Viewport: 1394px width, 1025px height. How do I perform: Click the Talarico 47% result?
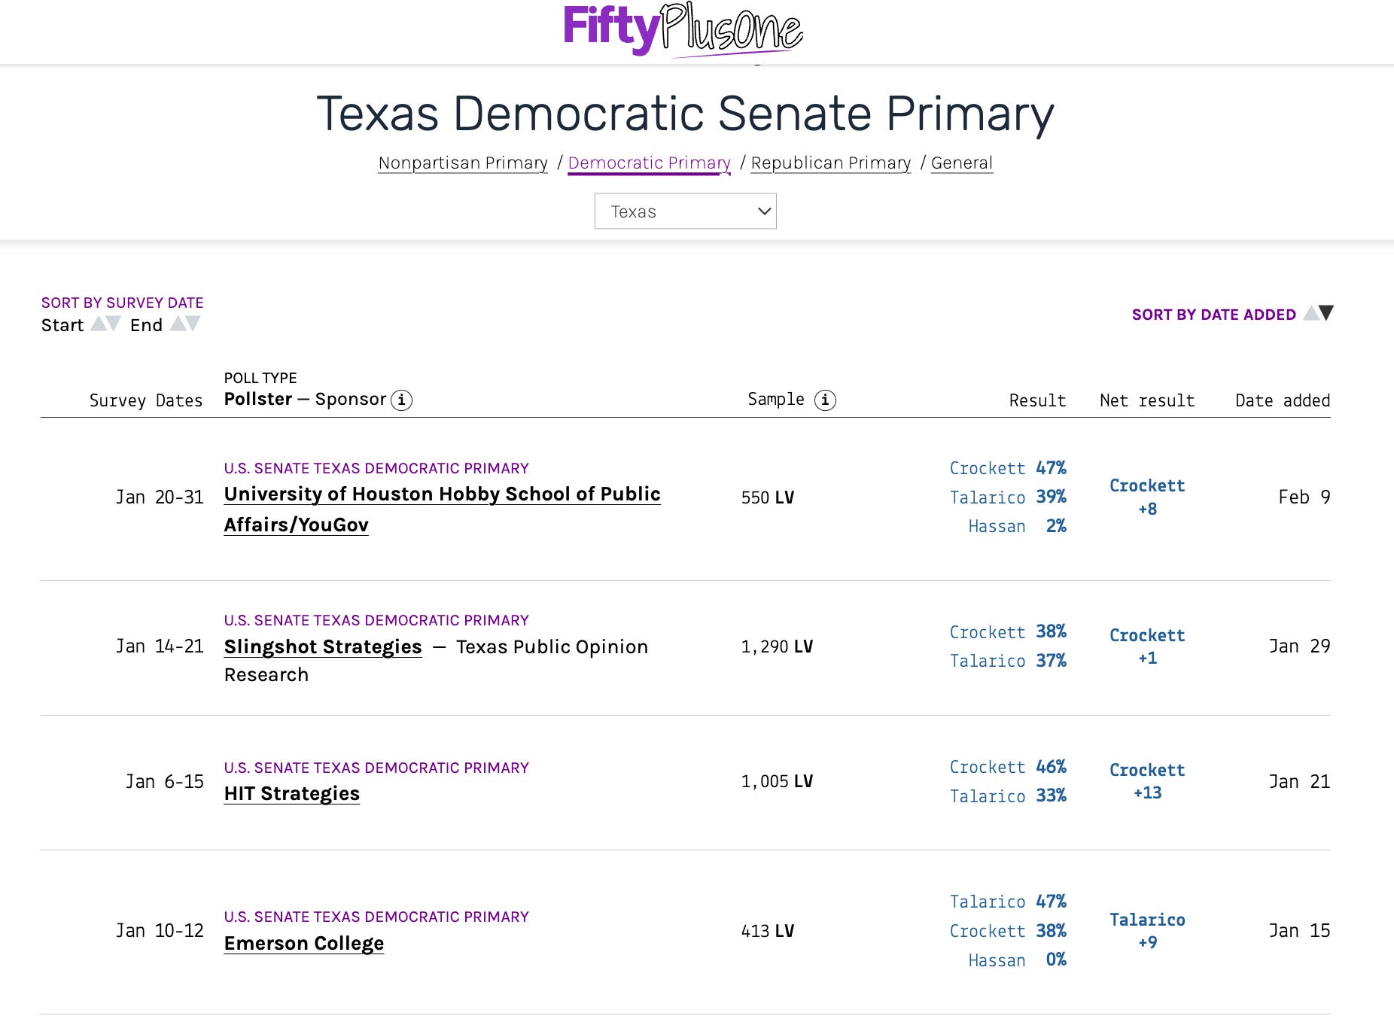tap(1008, 902)
